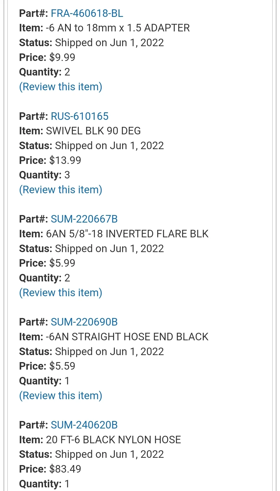The height and width of the screenshot is (491, 280).
Task: Click the 6AN 5/8"-18 INVERTED FLARE BLK description
Action: tap(127, 234)
